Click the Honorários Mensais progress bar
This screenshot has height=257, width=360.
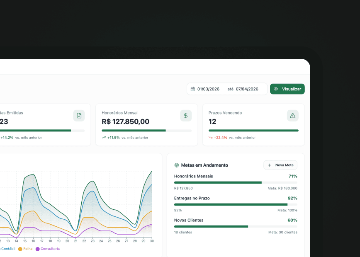[x=236, y=183]
